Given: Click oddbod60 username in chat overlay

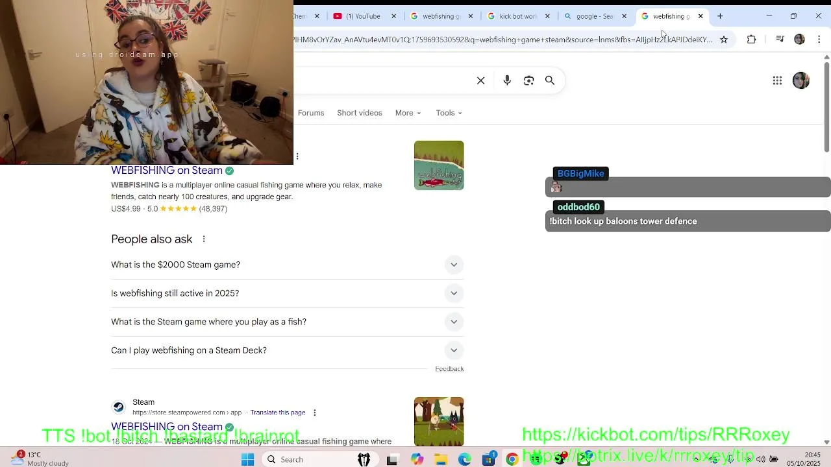Looking at the screenshot, I should pos(578,208).
